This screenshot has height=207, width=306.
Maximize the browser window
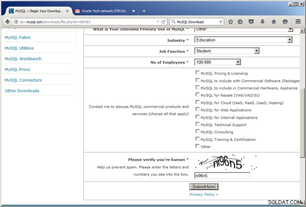pyautogui.click(x=296, y=4)
